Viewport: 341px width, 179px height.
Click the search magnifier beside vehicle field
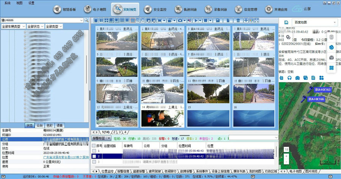coord(86,20)
